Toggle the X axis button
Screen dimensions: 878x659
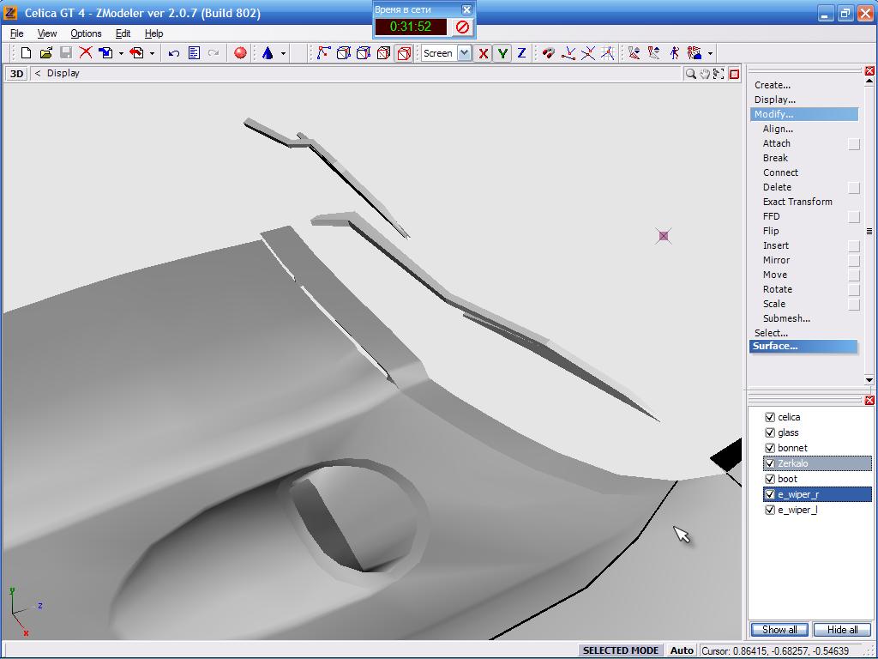point(484,53)
